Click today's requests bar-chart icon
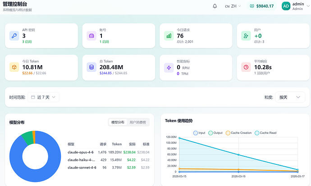Image resolution: width=311 pixels, height=186 pixels. click(169, 36)
